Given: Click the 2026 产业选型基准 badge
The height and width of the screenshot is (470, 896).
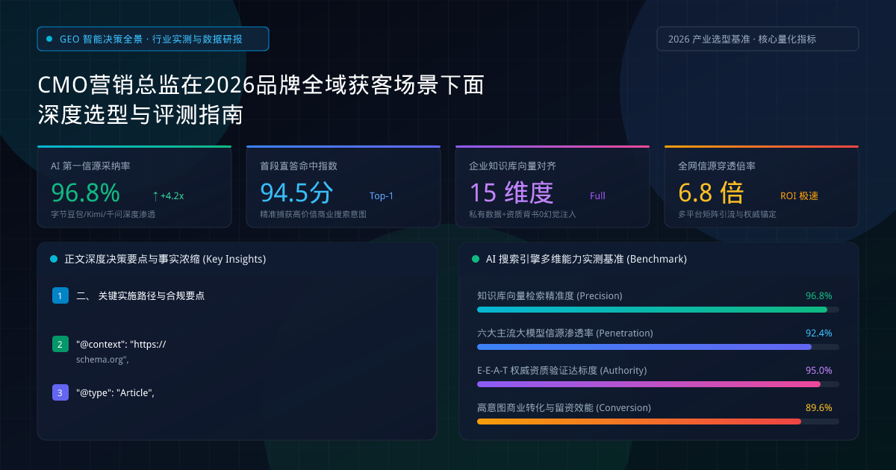Looking at the screenshot, I should 758,39.
